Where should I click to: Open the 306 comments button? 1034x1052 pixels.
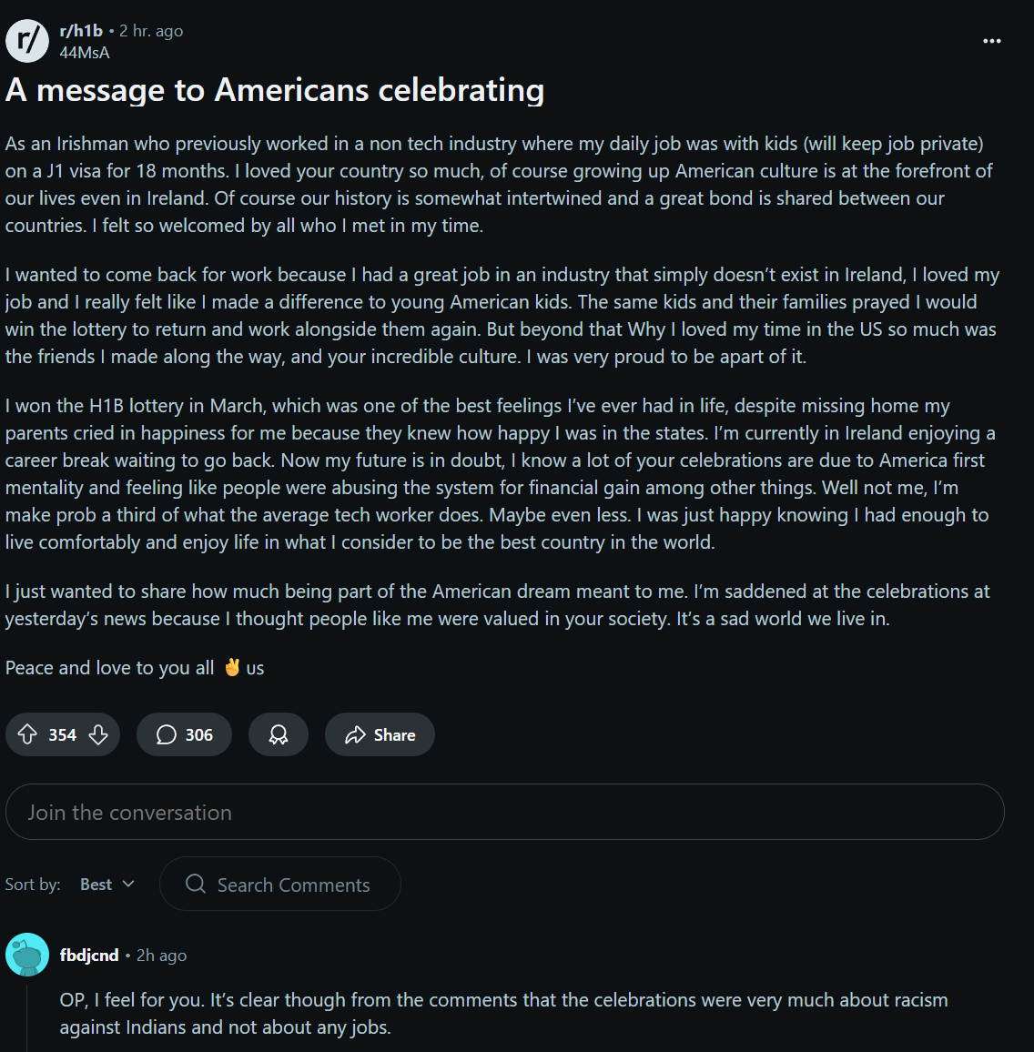tap(184, 734)
